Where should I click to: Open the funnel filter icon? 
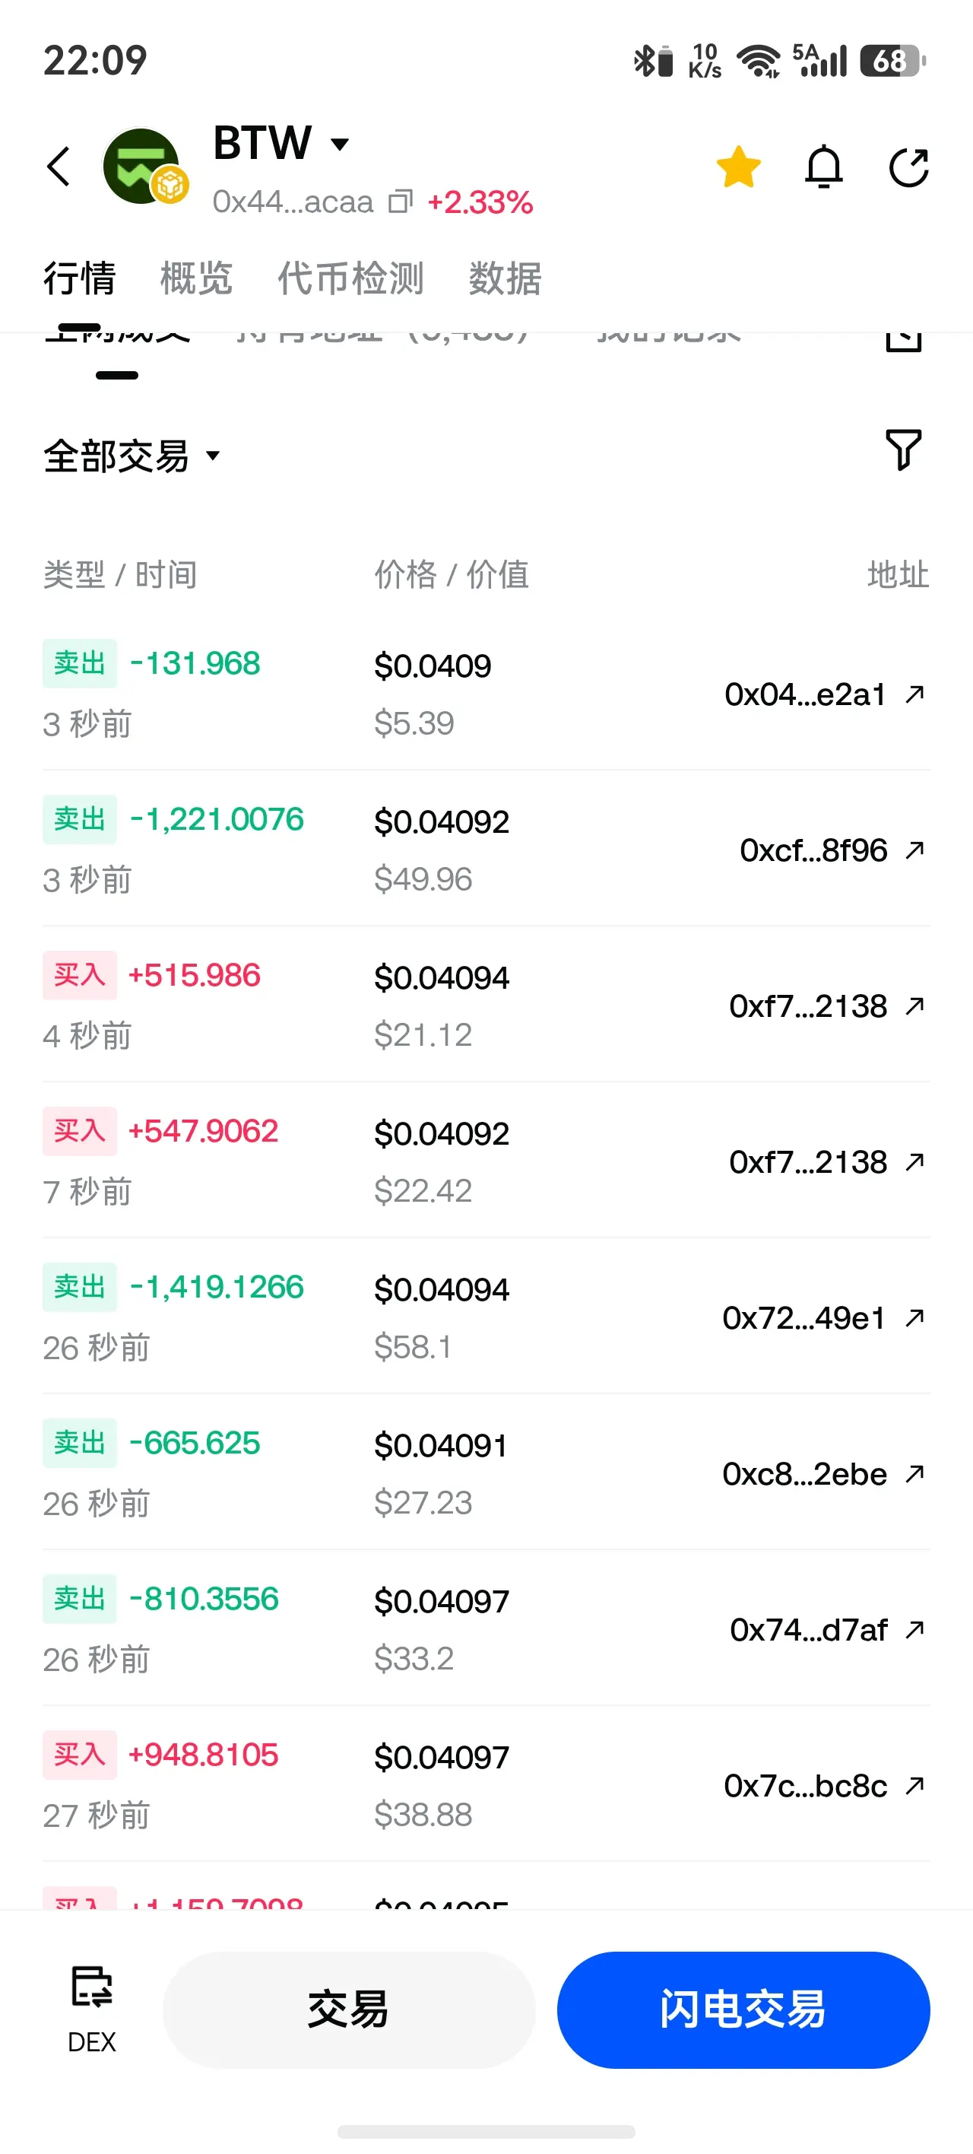point(903,450)
